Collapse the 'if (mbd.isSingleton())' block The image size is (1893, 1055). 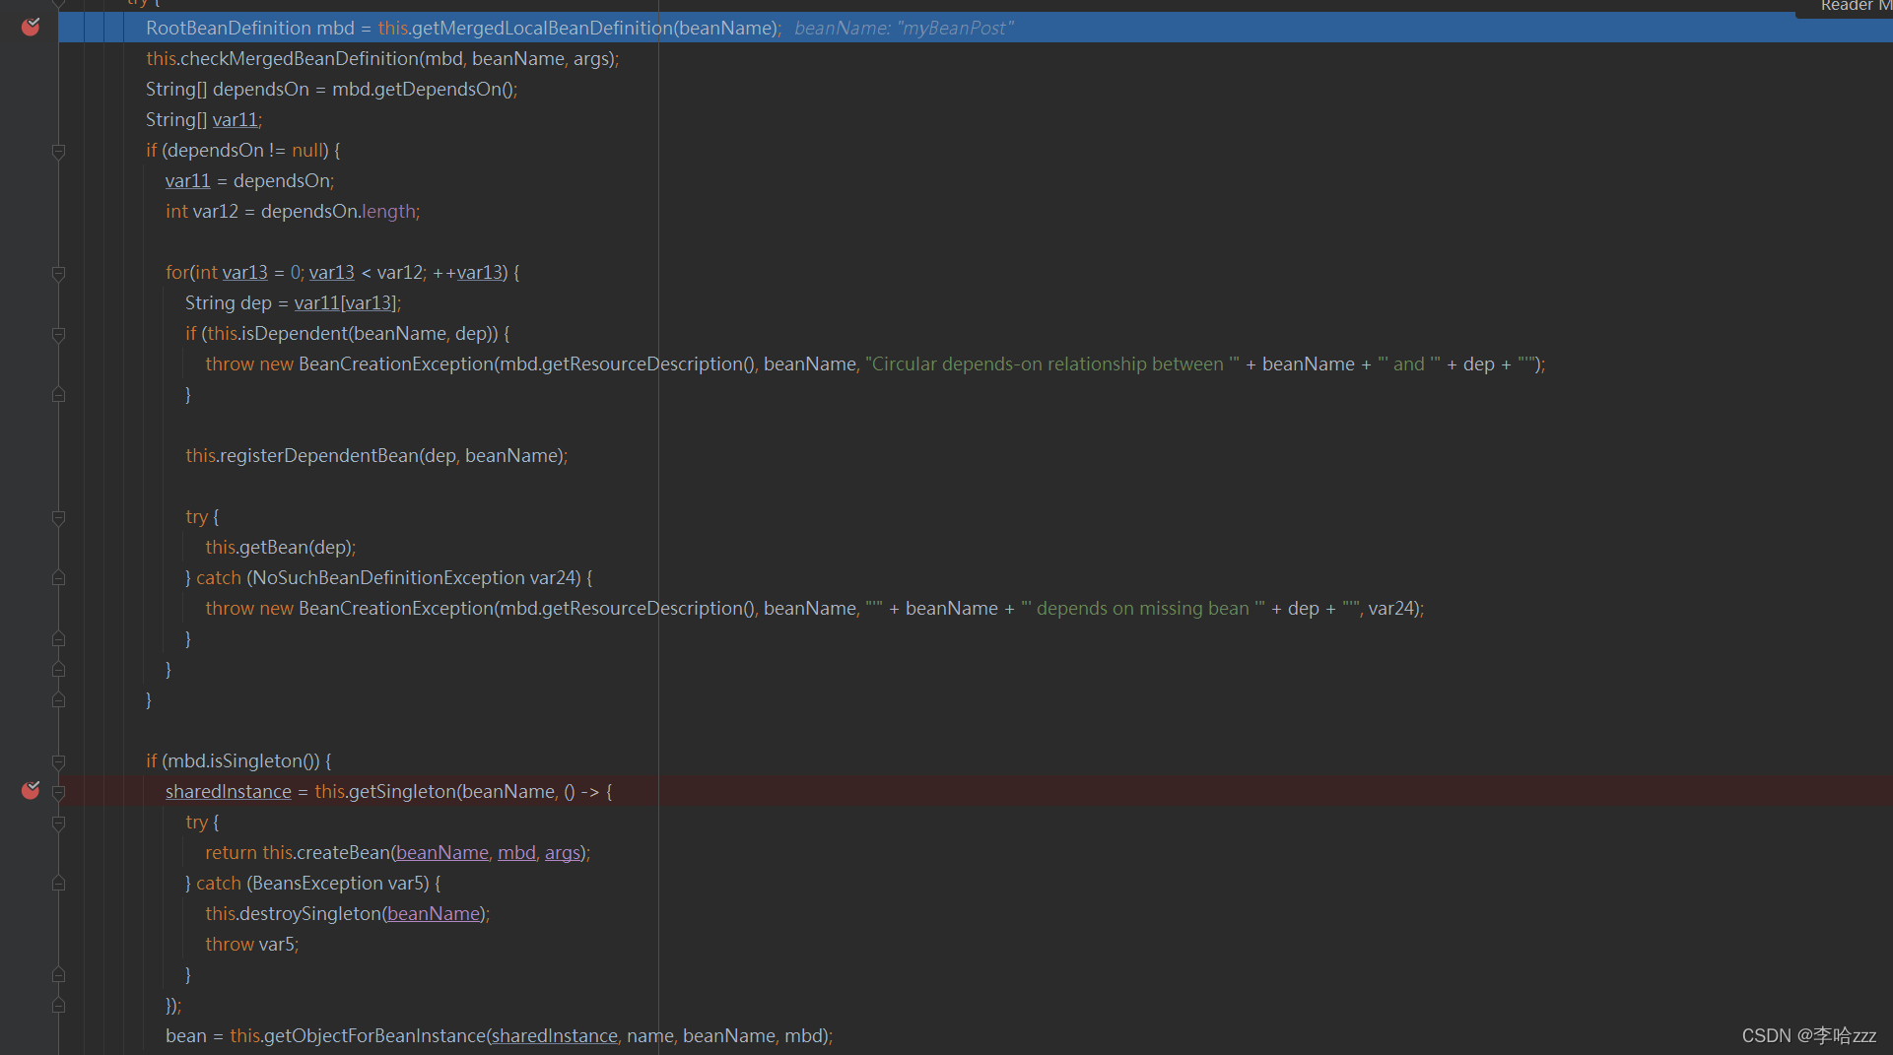point(58,761)
